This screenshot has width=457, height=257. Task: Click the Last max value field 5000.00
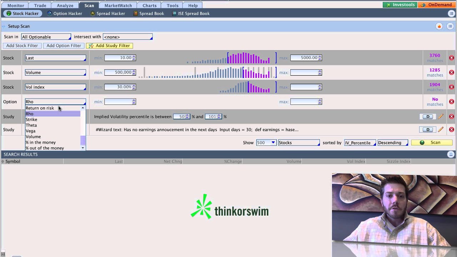click(304, 58)
